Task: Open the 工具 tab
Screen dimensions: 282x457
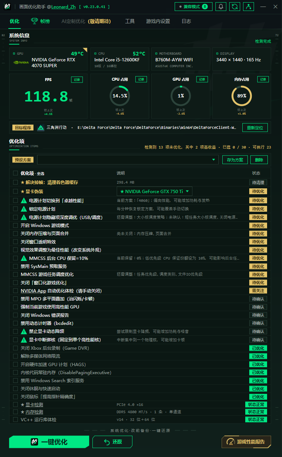Action: pyautogui.click(x=130, y=21)
